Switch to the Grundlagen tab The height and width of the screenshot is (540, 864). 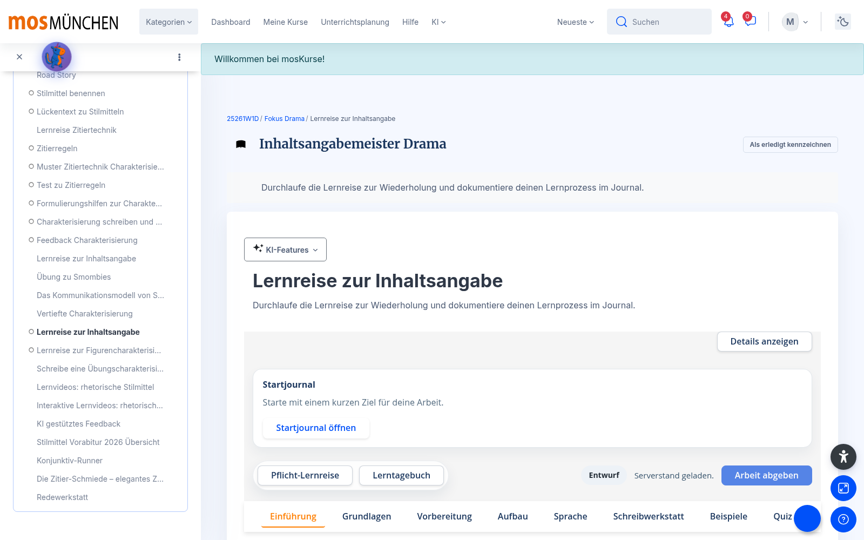click(x=367, y=516)
